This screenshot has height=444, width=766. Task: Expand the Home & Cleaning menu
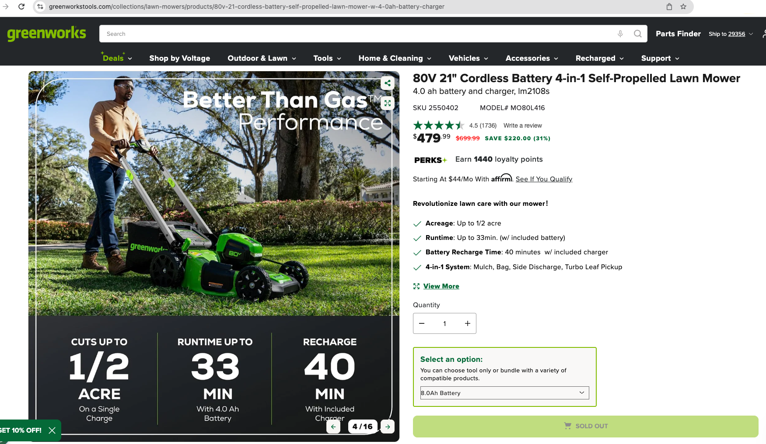(395, 58)
